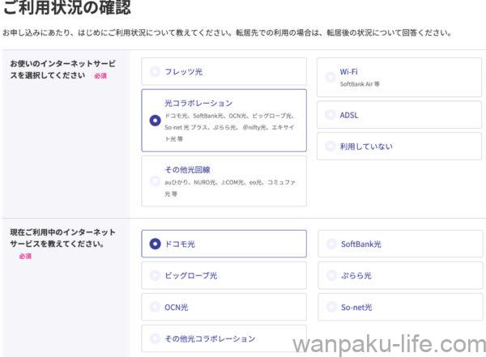This screenshot has width=486, height=357.
Task: Click the intro text about 転居先での利用
Action: 227,33
